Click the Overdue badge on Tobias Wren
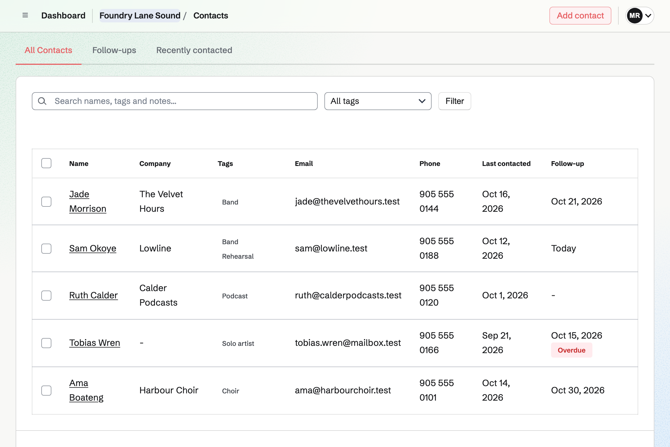 click(571, 350)
